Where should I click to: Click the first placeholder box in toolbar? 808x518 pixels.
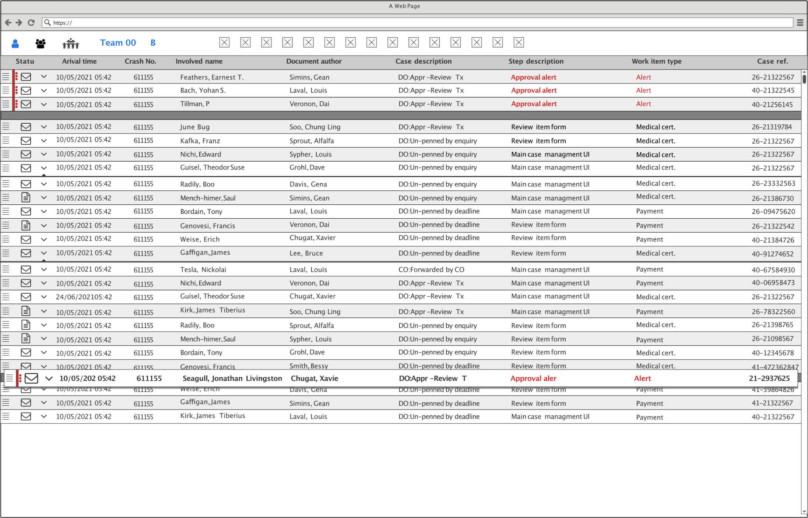click(x=224, y=42)
